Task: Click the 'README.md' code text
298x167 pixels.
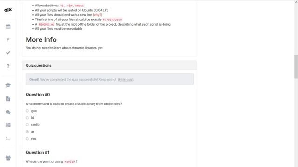Action: coord(47,24)
